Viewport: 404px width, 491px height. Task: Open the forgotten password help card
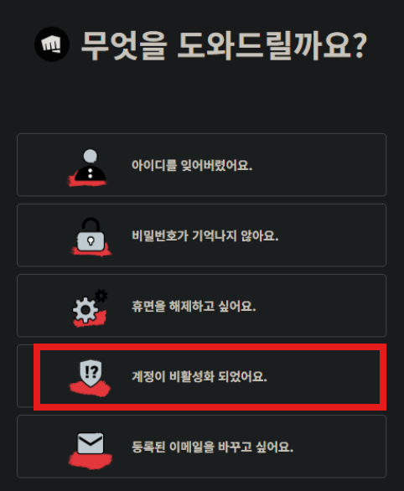click(x=201, y=235)
